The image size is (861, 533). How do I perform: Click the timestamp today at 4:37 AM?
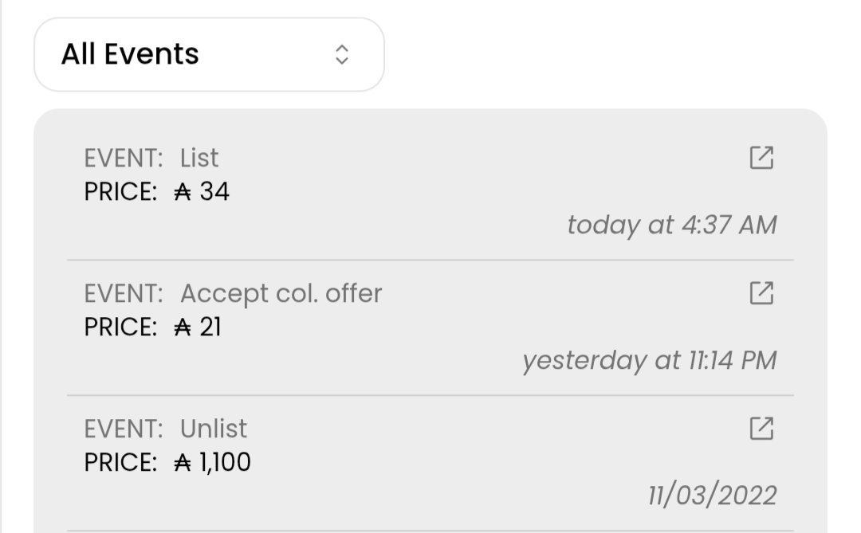click(x=671, y=225)
